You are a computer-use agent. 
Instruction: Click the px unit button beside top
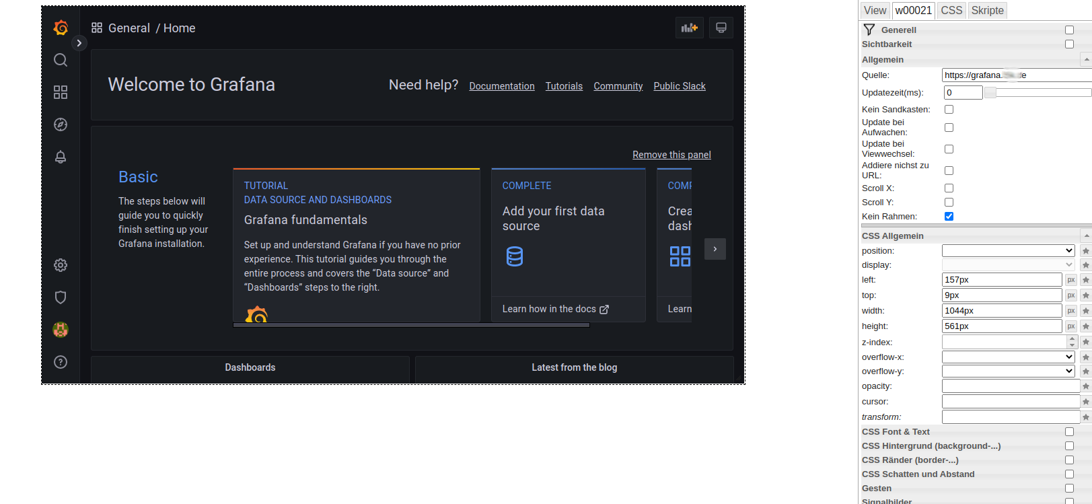(1071, 295)
